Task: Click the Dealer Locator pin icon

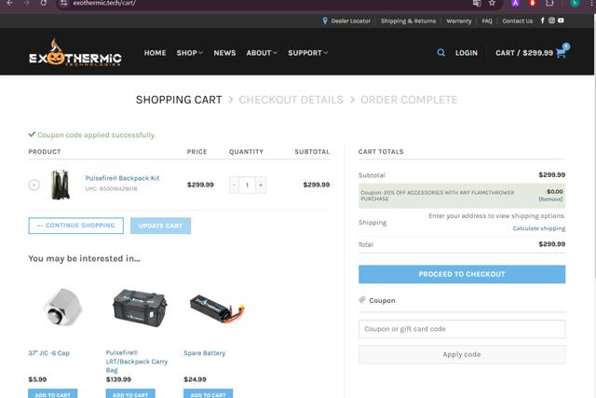Action: point(325,21)
